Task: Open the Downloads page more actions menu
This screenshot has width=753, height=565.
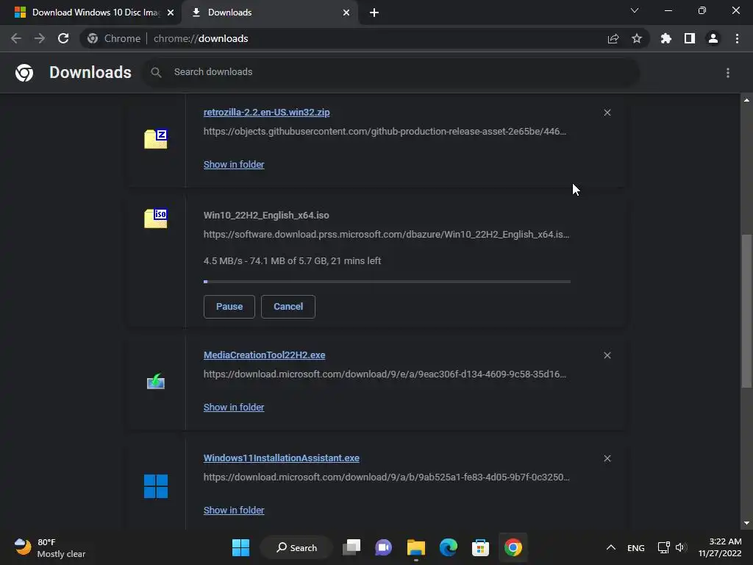Action: [x=728, y=73]
